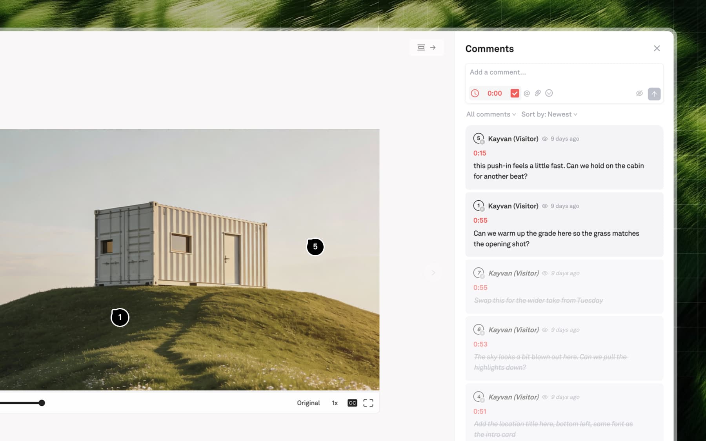The width and height of the screenshot is (706, 441).
Task: Collapse the panel using the toggle arrow button
Action: tap(427, 47)
